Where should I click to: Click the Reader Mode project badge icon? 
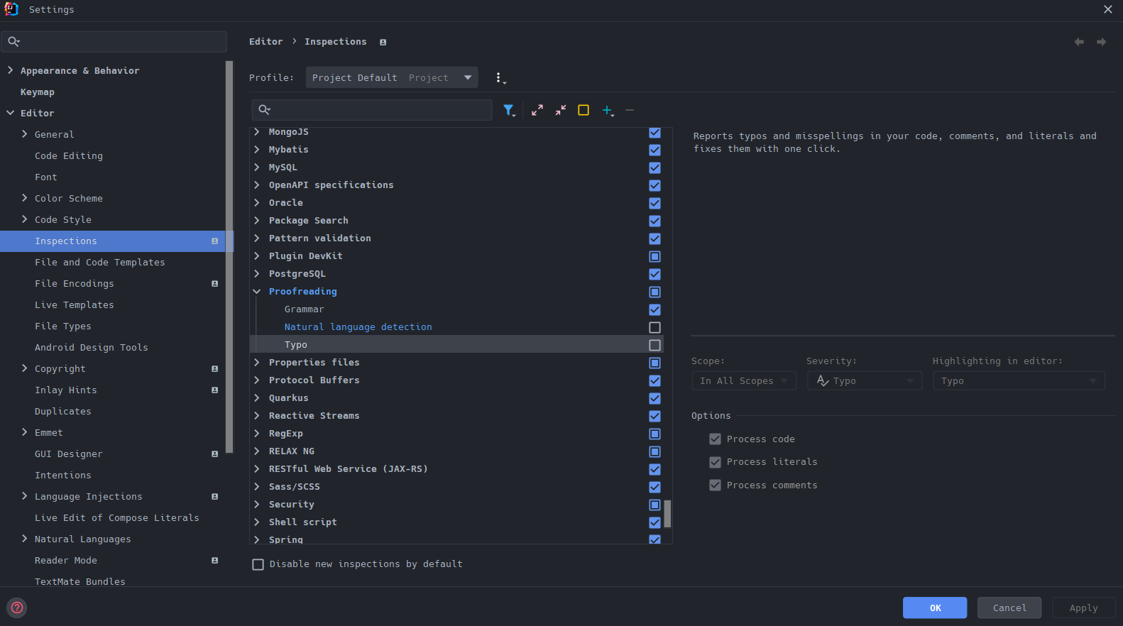click(214, 561)
